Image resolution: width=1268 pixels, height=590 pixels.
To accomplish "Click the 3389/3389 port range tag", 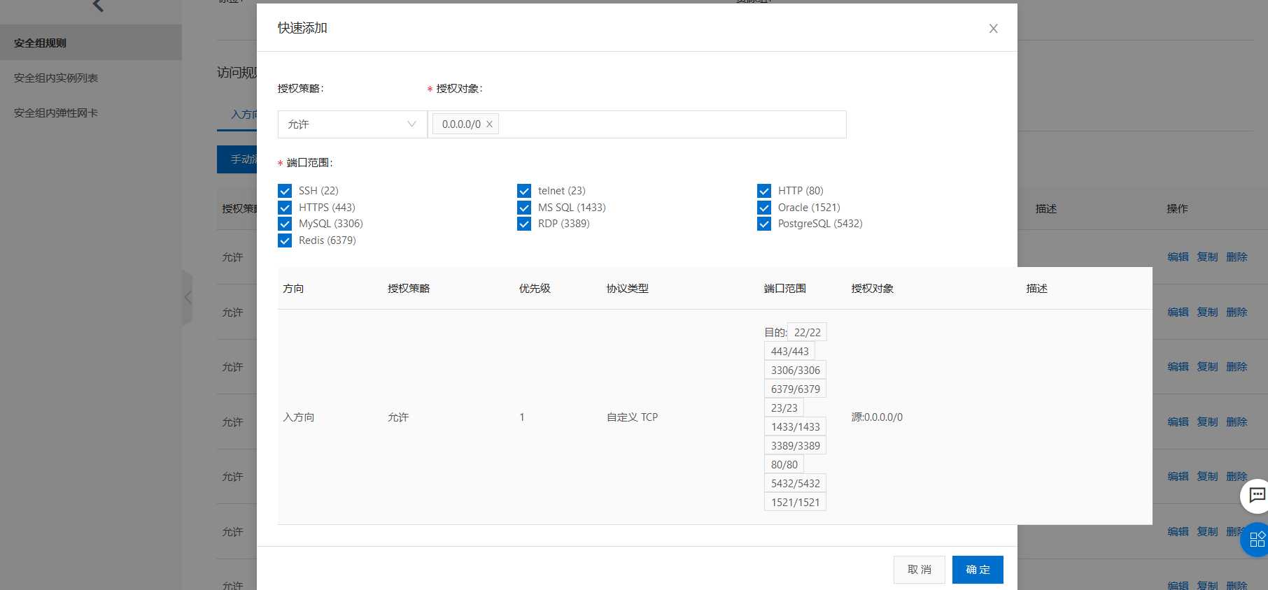I will coord(795,446).
